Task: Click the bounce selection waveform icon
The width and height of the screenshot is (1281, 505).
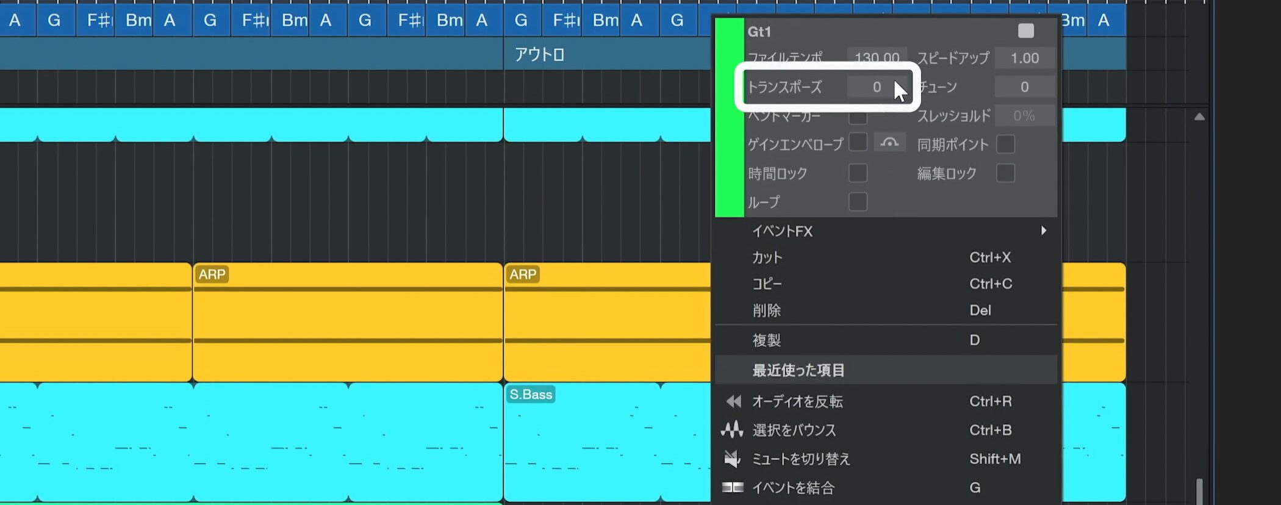Action: pos(732,430)
